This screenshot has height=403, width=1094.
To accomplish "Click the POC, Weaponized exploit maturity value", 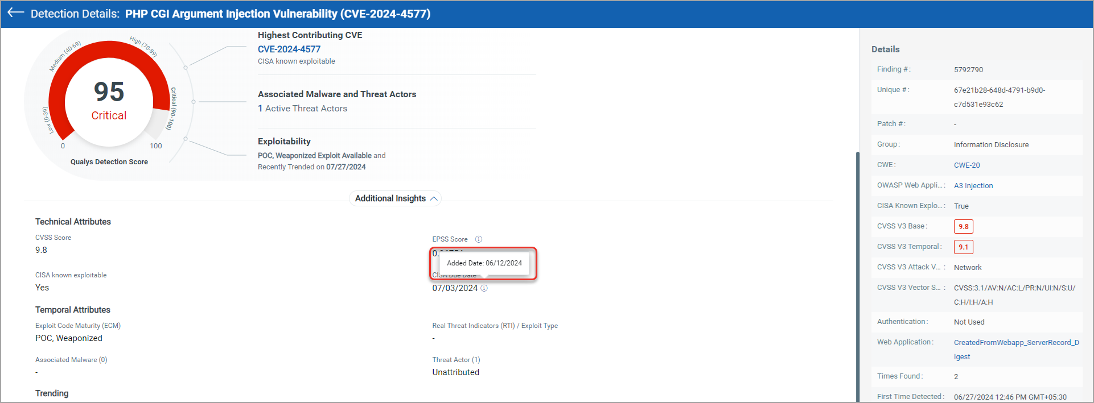I will (69, 338).
